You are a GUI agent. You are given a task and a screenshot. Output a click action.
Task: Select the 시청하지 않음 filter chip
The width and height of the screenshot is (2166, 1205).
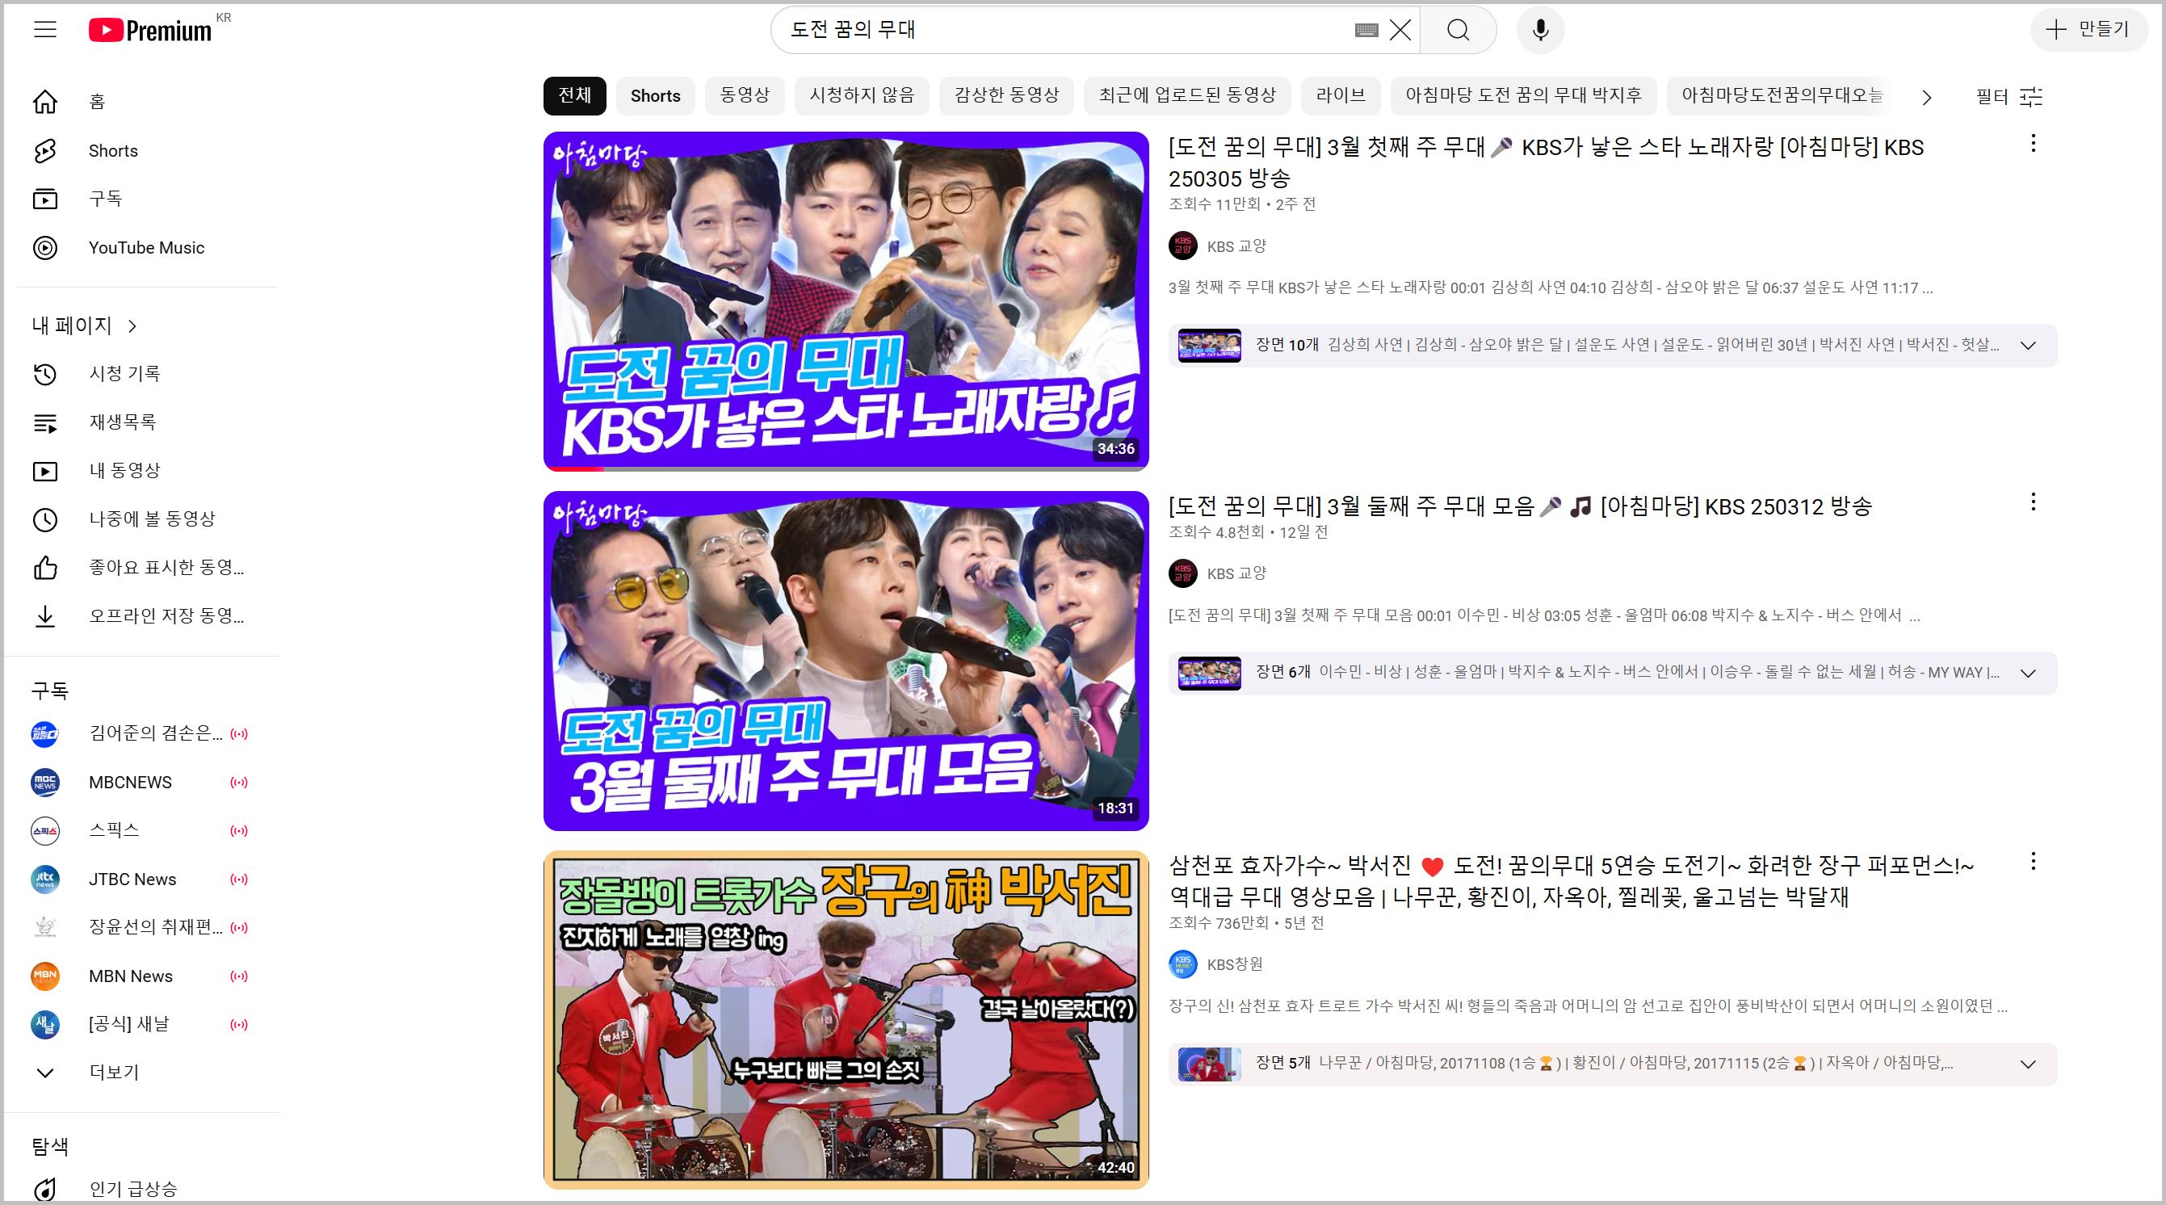point(861,95)
